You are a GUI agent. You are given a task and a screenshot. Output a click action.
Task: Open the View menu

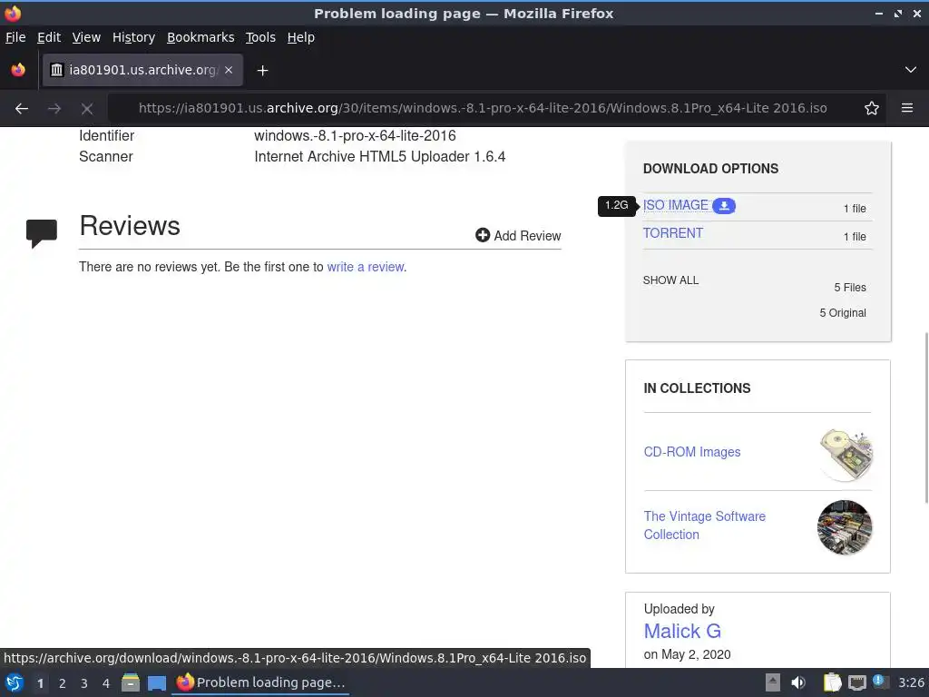86,37
